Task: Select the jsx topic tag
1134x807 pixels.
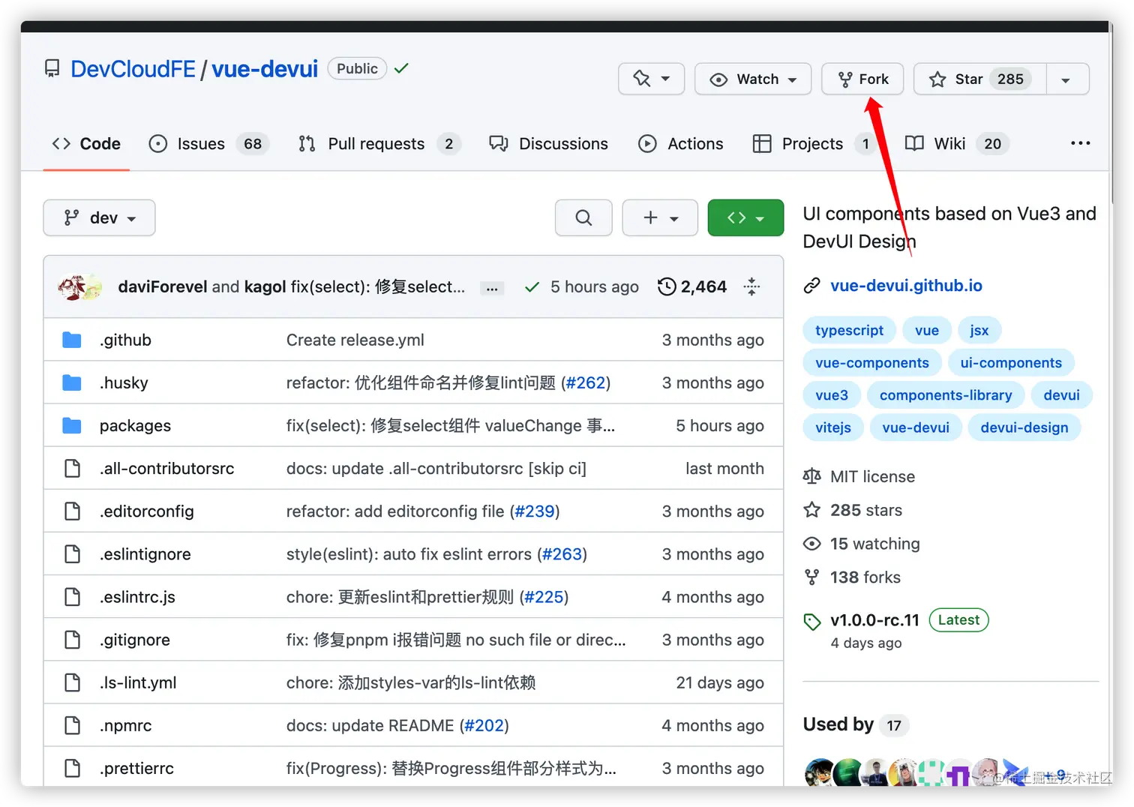Action: pyautogui.click(x=979, y=330)
